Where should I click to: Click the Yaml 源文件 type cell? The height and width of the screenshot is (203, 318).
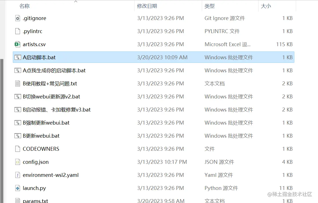(x=218, y=175)
